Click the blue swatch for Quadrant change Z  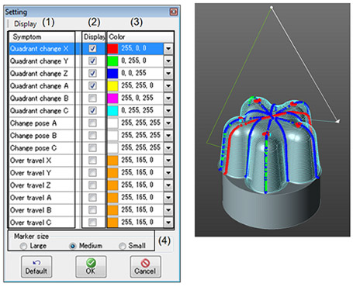click(x=112, y=73)
